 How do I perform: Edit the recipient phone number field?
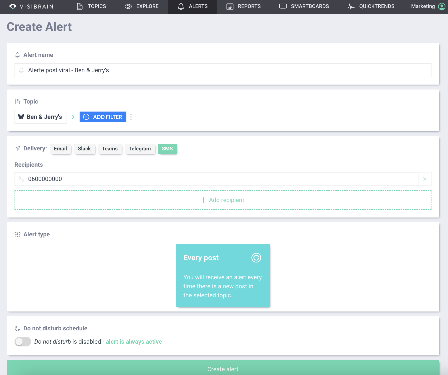coord(216,179)
